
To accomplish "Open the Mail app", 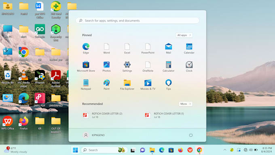I will [168, 49].
